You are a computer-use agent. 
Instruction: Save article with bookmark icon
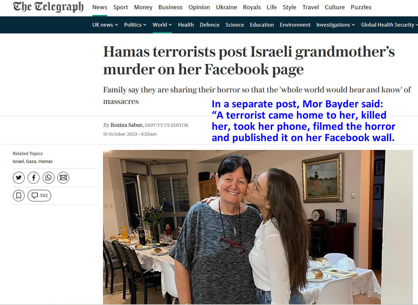tap(19, 195)
